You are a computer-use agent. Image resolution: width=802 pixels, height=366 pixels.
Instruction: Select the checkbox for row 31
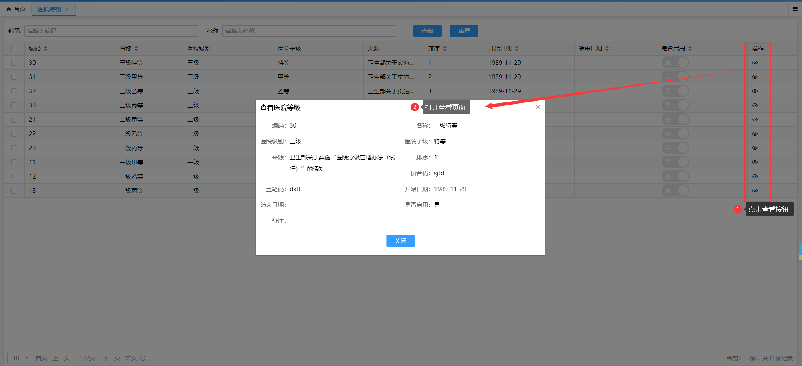pyautogui.click(x=14, y=77)
